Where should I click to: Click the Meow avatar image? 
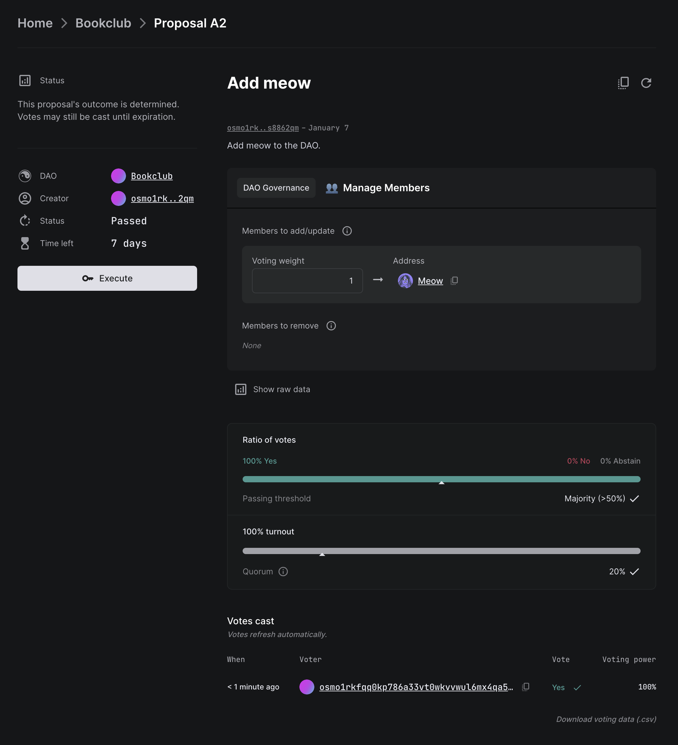405,281
